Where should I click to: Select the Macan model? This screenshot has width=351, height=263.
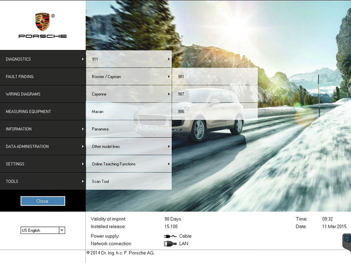[129, 111]
